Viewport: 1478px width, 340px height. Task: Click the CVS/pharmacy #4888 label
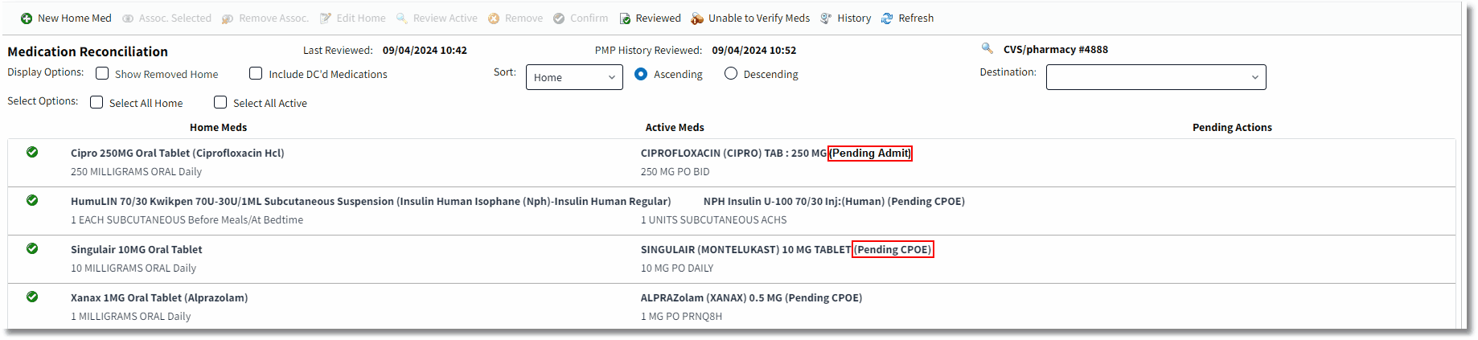point(1056,49)
